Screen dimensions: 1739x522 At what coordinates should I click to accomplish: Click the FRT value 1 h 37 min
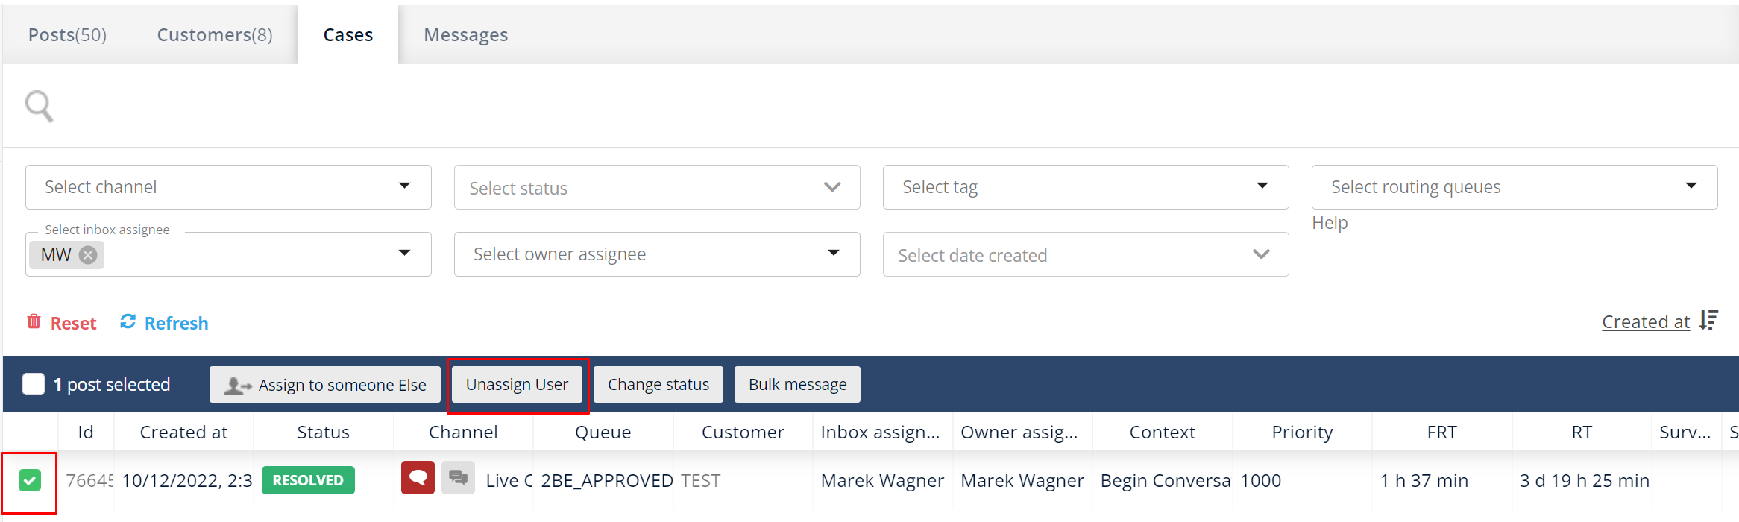[1424, 481]
